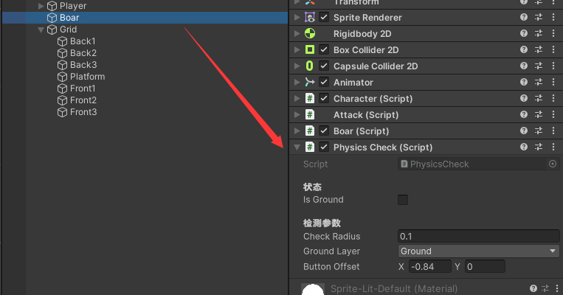The image size is (563, 295).
Task: Open Rigidbody 2D preset settings icon
Action: [539, 34]
